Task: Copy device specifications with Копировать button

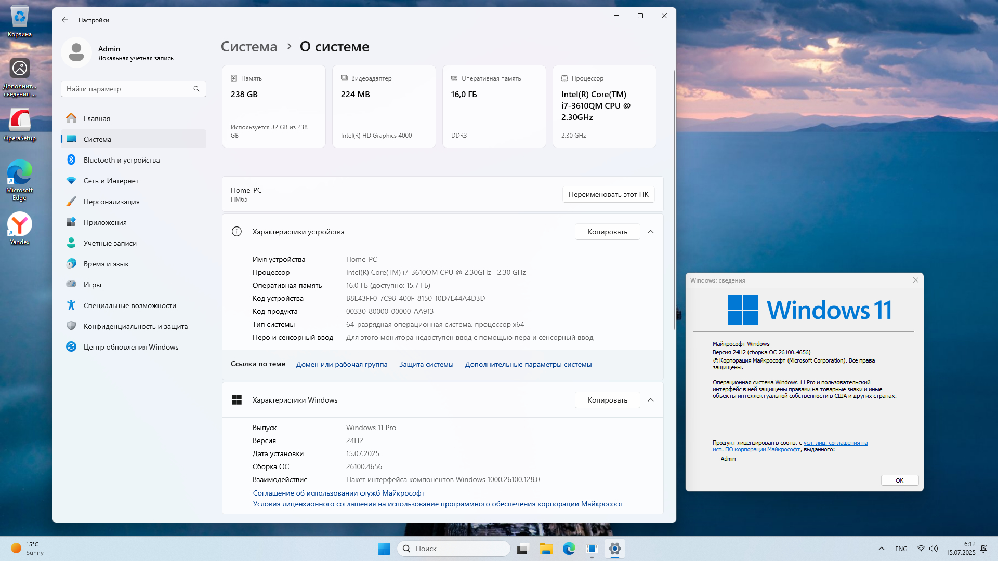Action: click(x=607, y=232)
